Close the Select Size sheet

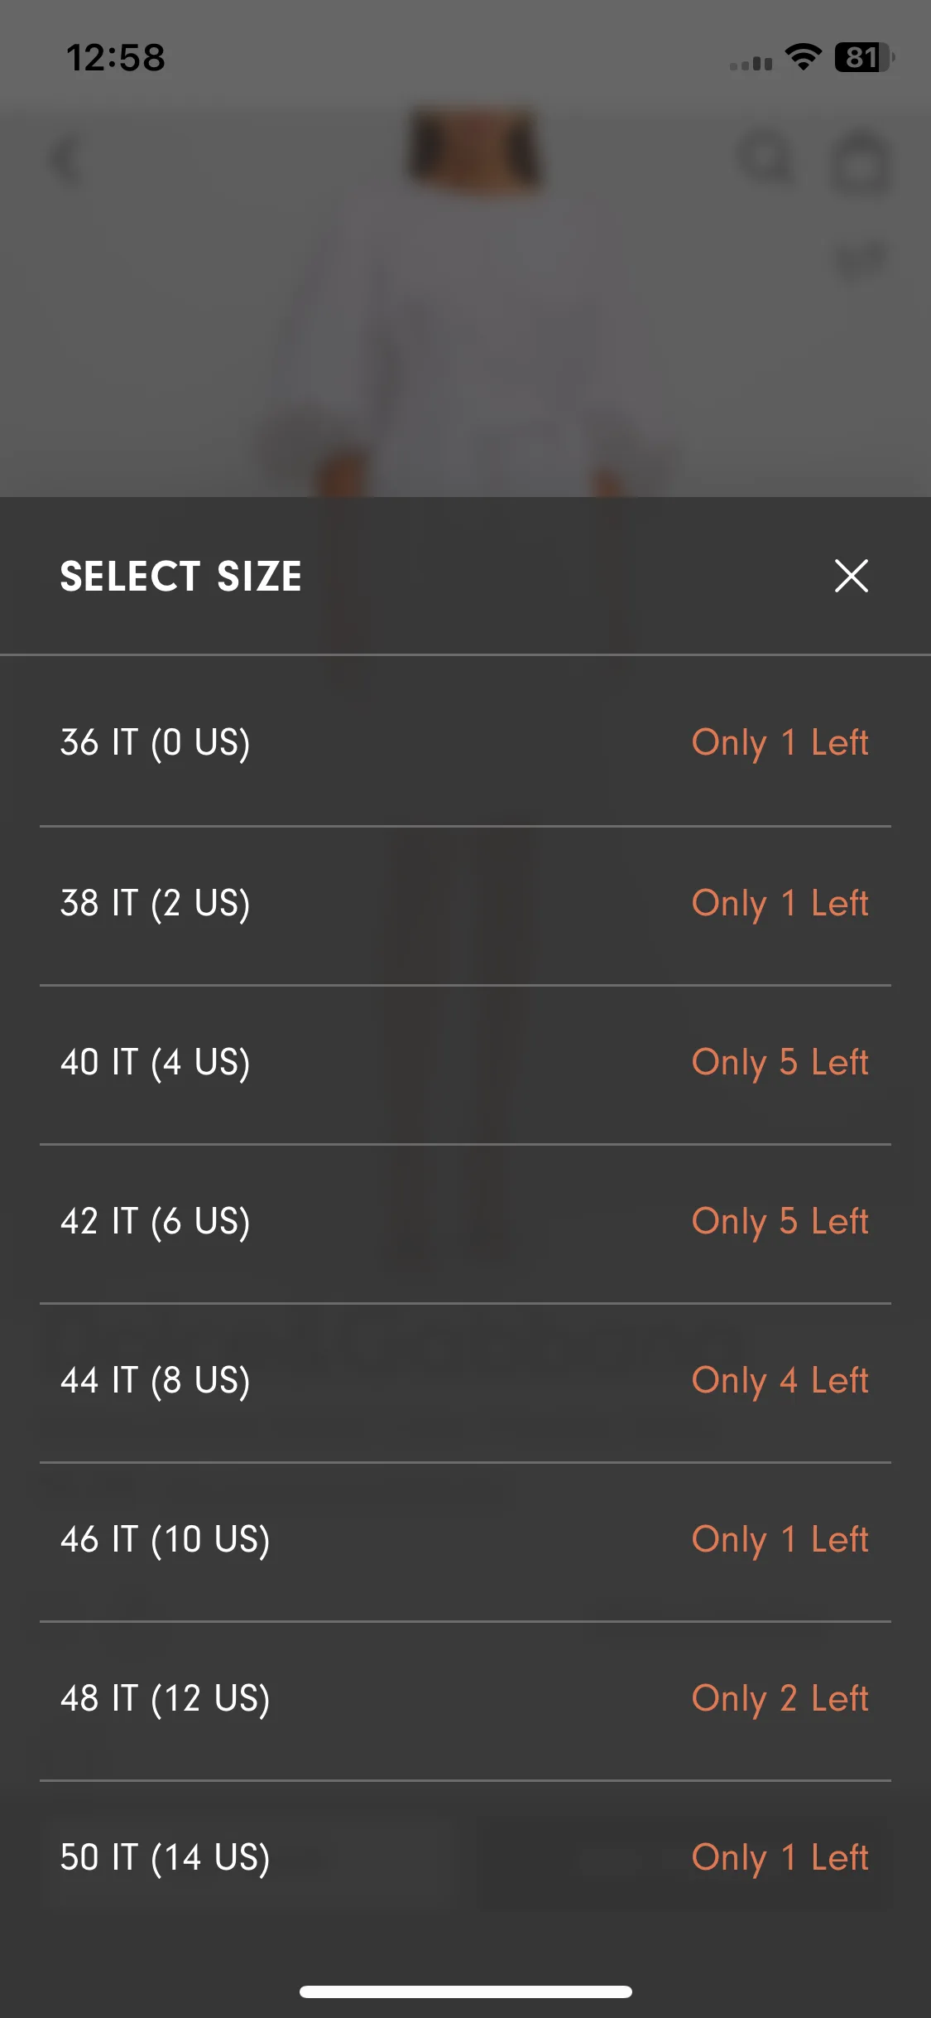tap(851, 576)
